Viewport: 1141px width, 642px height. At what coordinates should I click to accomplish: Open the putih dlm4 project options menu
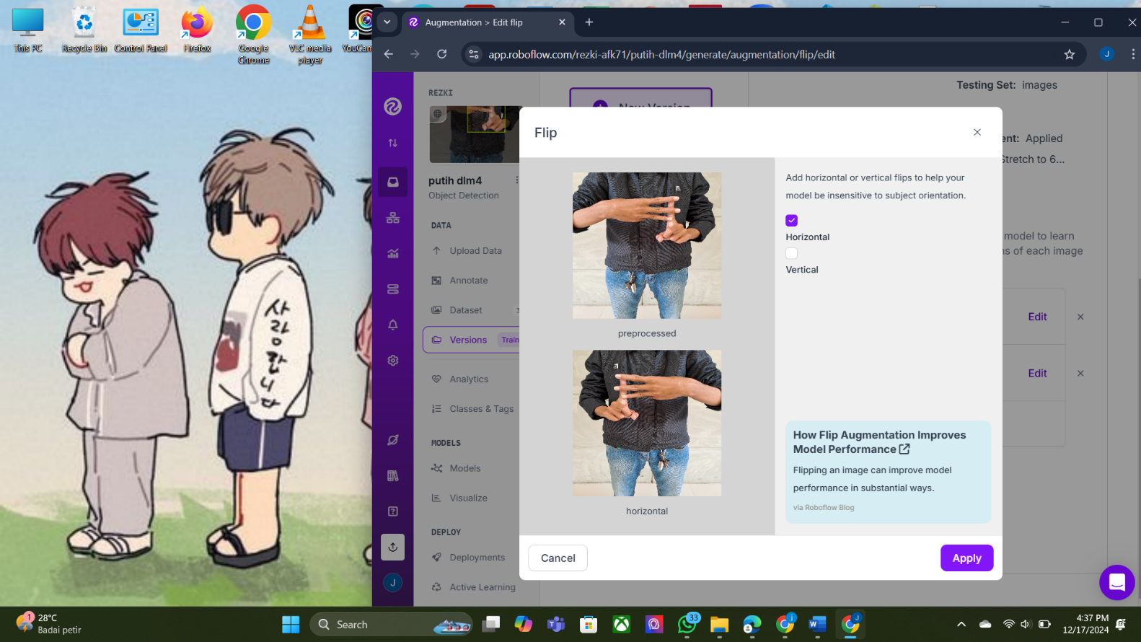coord(516,180)
